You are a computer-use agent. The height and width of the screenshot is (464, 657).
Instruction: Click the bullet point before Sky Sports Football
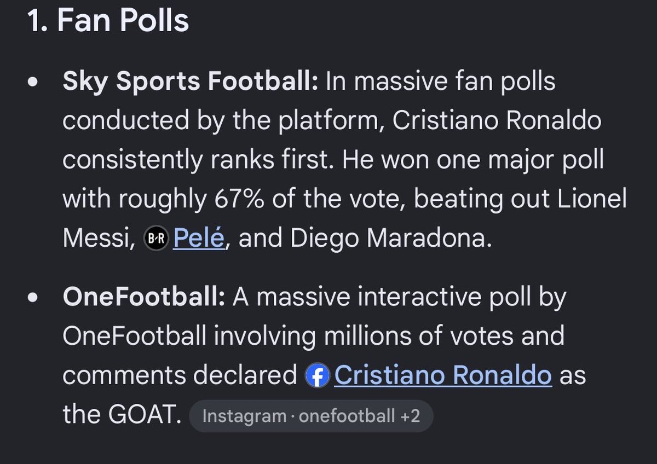pos(34,84)
